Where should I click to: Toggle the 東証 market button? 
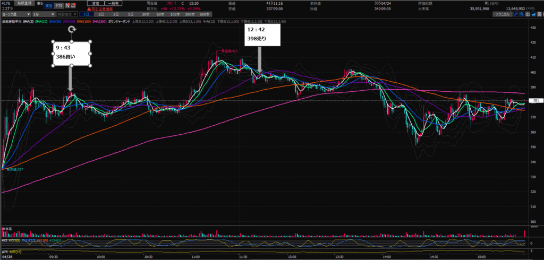[49, 5]
